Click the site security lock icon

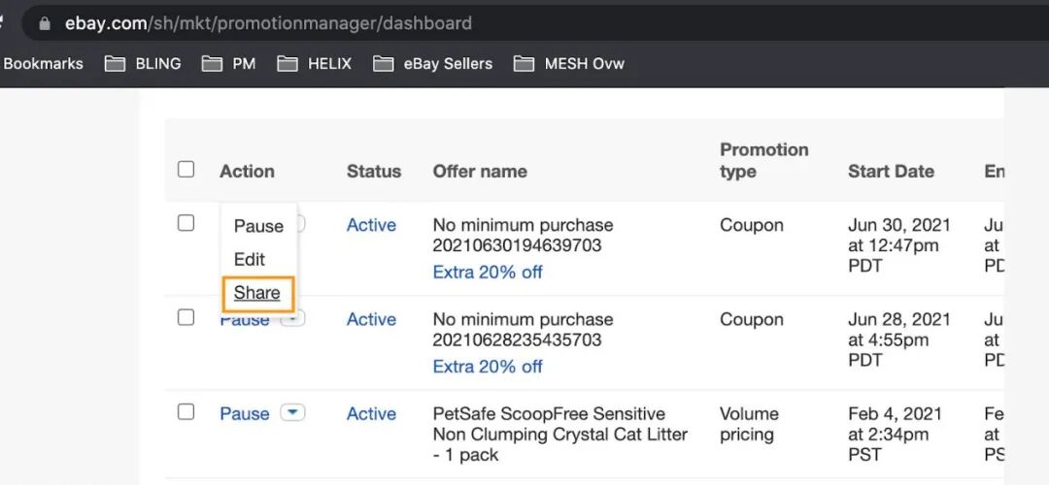pos(44,23)
